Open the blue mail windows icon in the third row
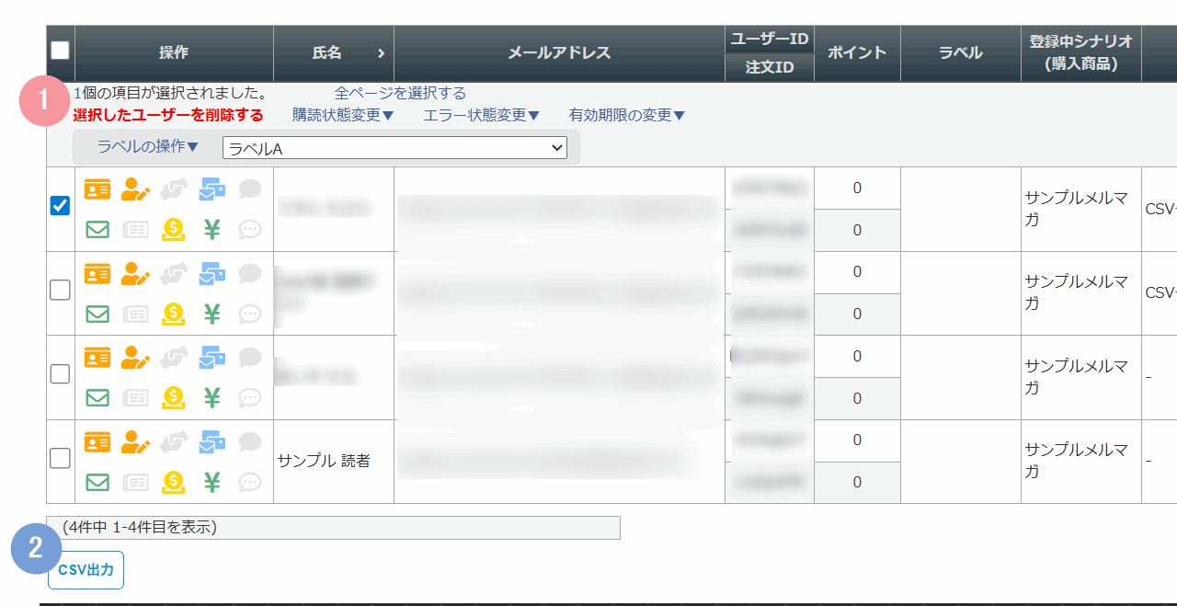The image size is (1177, 606). (x=211, y=358)
